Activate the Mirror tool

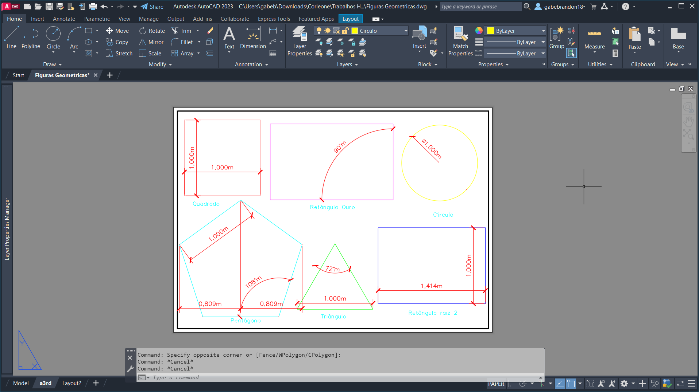point(151,42)
